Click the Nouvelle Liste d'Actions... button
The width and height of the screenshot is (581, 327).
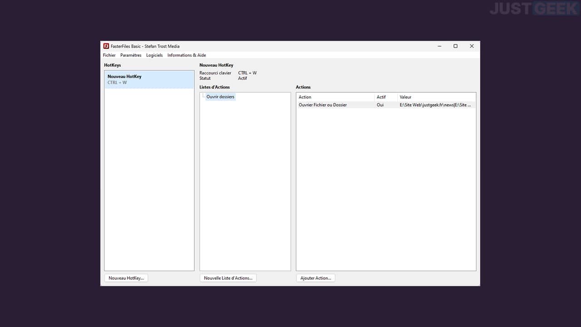pos(228,278)
